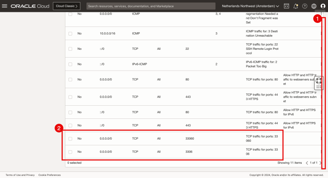
Task: Open the user profile avatar menu
Action: [323, 6]
